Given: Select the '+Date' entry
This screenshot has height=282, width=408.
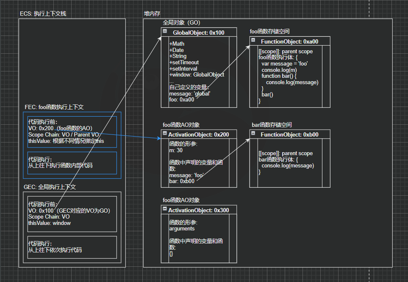Looking at the screenshot, I should (x=176, y=50).
